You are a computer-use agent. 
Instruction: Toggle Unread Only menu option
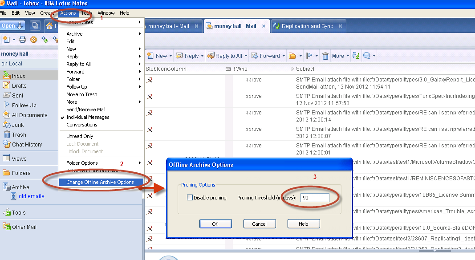[x=101, y=136]
